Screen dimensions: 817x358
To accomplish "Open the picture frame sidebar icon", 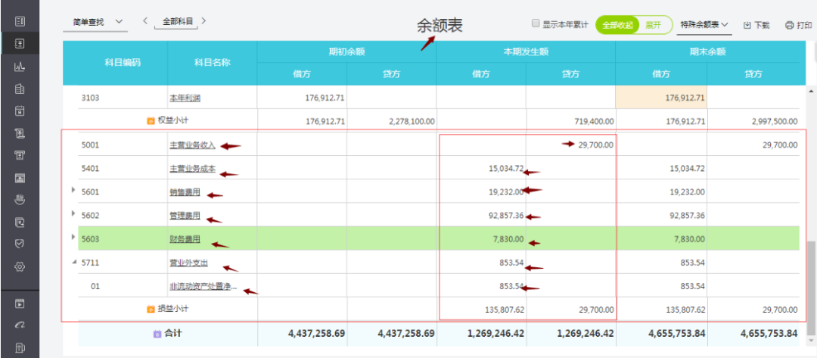I will pos(20,178).
